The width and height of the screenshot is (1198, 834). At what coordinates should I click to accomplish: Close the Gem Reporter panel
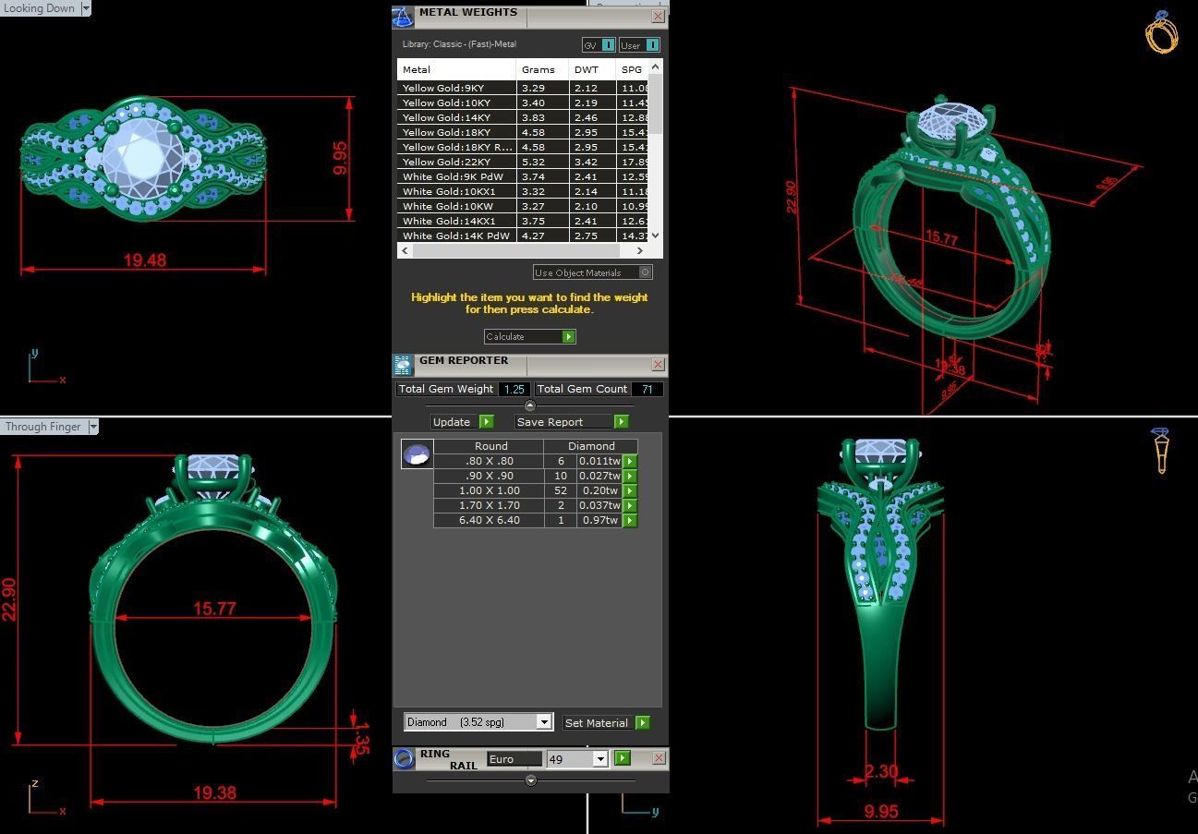coord(658,365)
